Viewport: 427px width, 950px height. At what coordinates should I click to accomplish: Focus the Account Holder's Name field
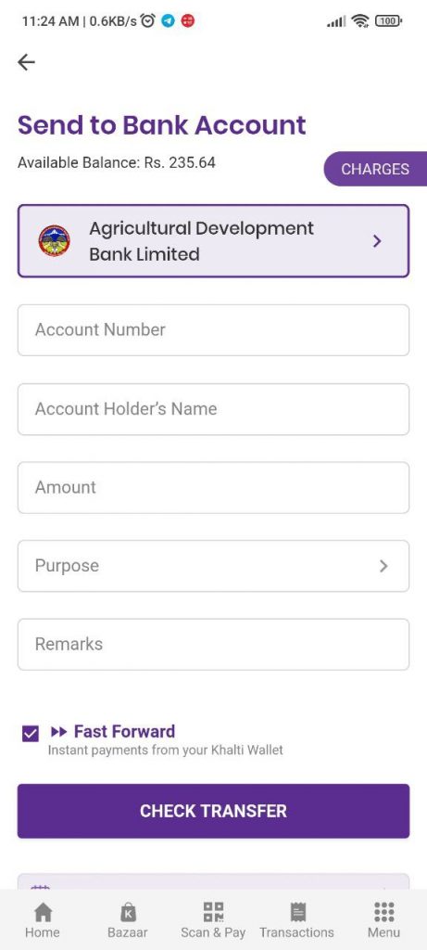[213, 409]
